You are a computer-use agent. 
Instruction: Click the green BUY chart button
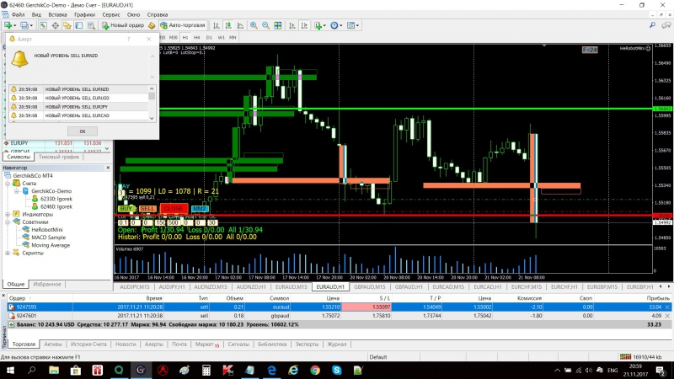coord(126,208)
